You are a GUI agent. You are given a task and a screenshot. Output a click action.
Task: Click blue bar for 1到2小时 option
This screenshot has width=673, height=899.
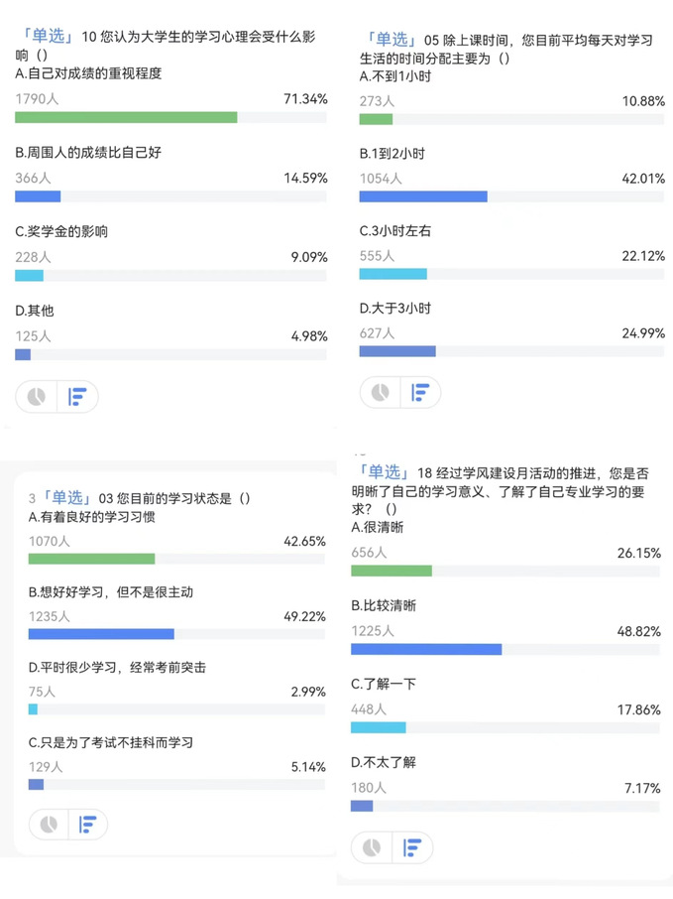[x=423, y=196]
